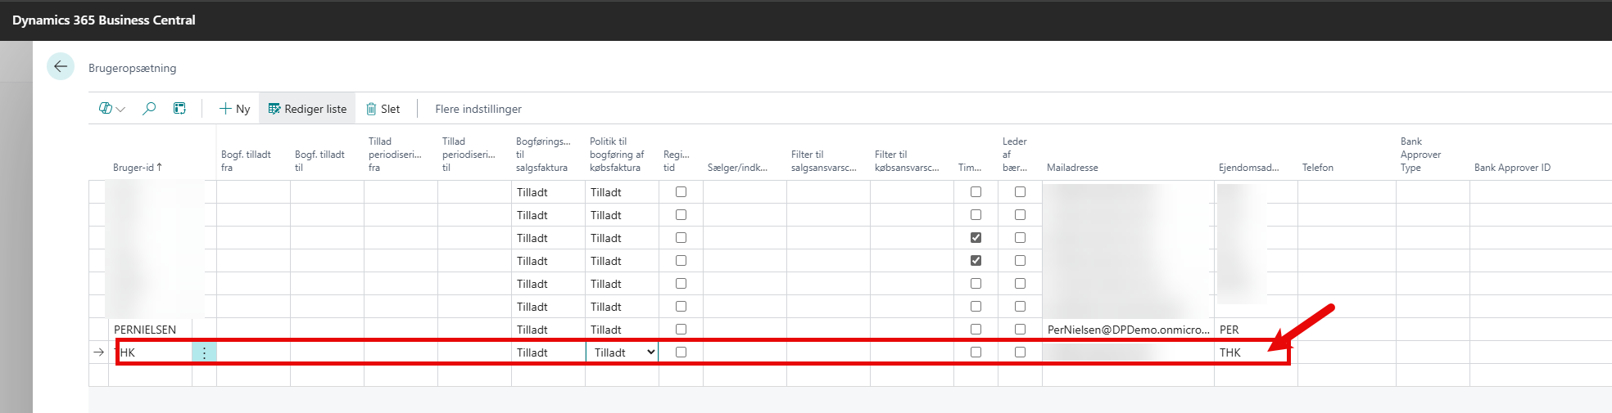Open three-dot row menu for HK
The height and width of the screenshot is (413, 1612).
204,352
